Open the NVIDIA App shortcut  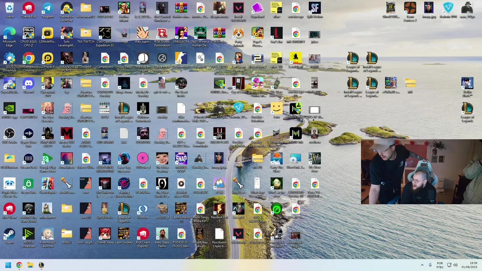coord(9,111)
